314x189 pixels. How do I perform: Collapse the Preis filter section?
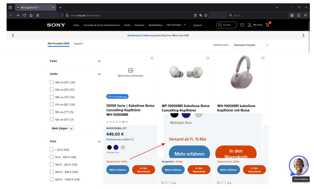(99, 141)
